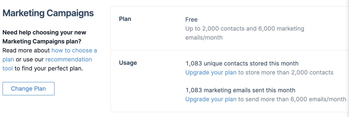Viewport: 349px width, 117px height.
Task: Click 'Upgrade your plan' to store more contacts
Action: click(211, 72)
